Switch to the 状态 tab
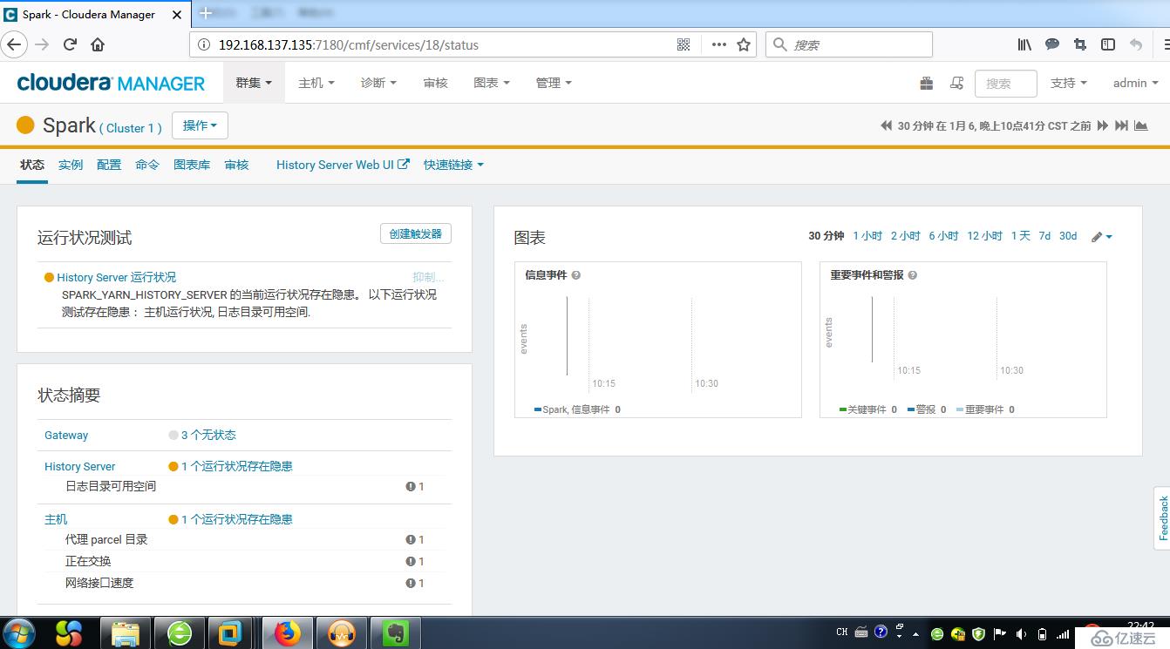Screen dimensions: 1170x649 pyautogui.click(x=32, y=165)
